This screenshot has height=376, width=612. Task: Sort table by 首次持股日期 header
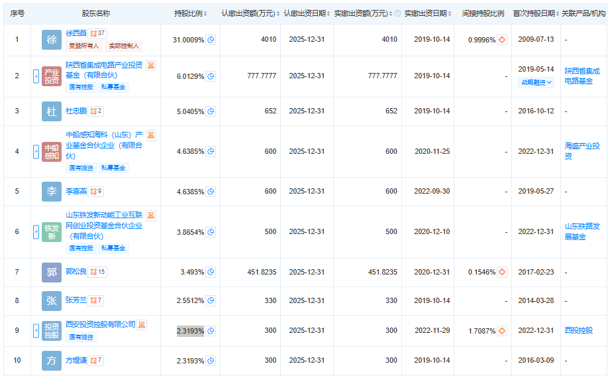(x=536, y=13)
